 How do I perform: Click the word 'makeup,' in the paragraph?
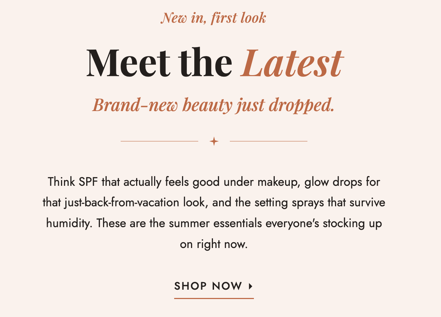coord(279,182)
